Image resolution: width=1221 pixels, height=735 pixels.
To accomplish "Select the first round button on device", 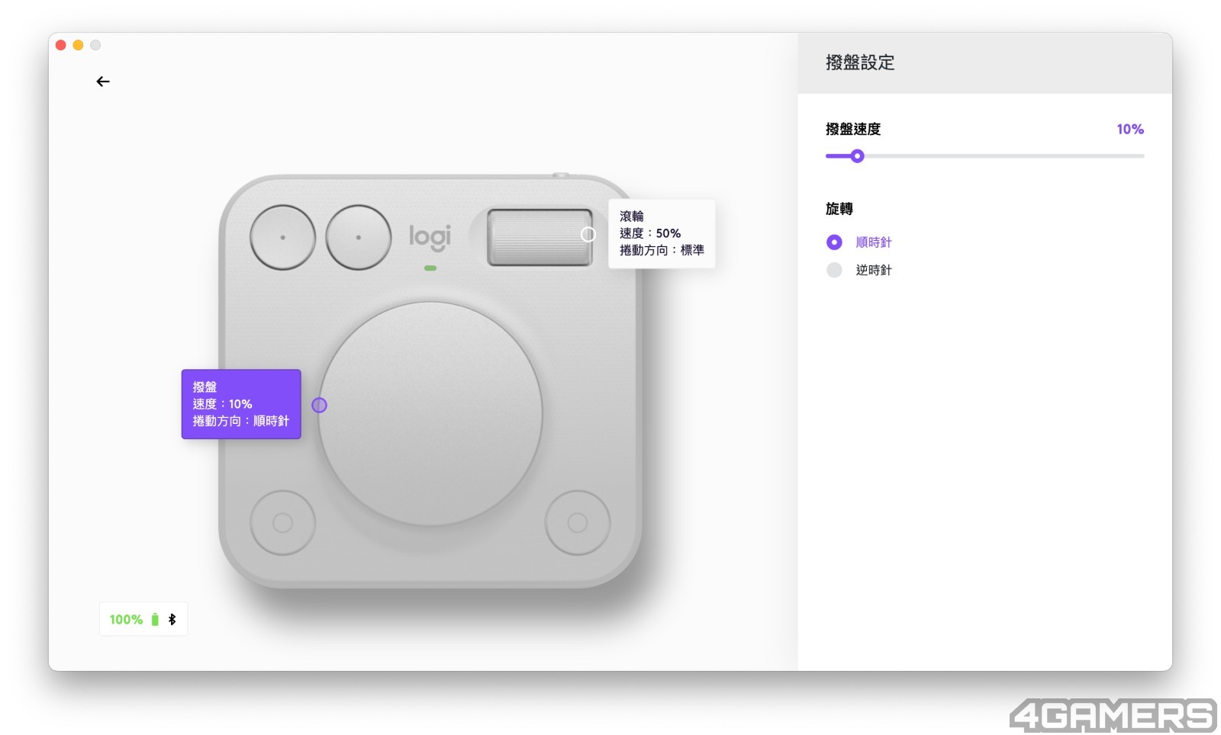I will pyautogui.click(x=282, y=237).
